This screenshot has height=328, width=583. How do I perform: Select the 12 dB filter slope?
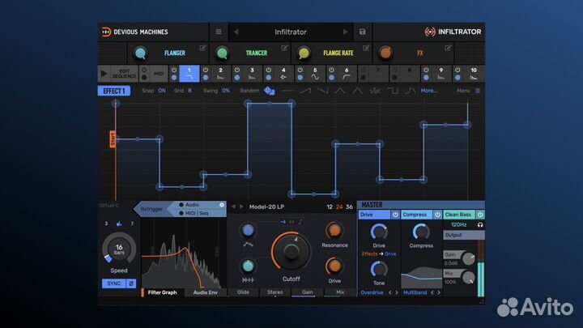tap(330, 207)
